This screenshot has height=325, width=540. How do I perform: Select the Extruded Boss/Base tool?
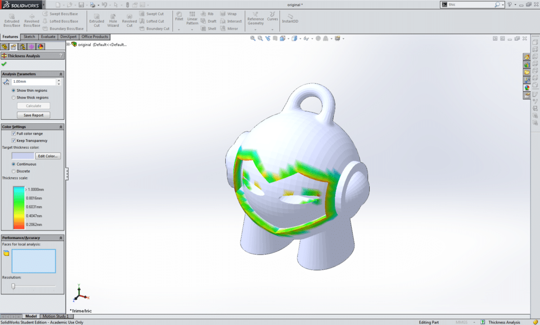[x=12, y=20]
